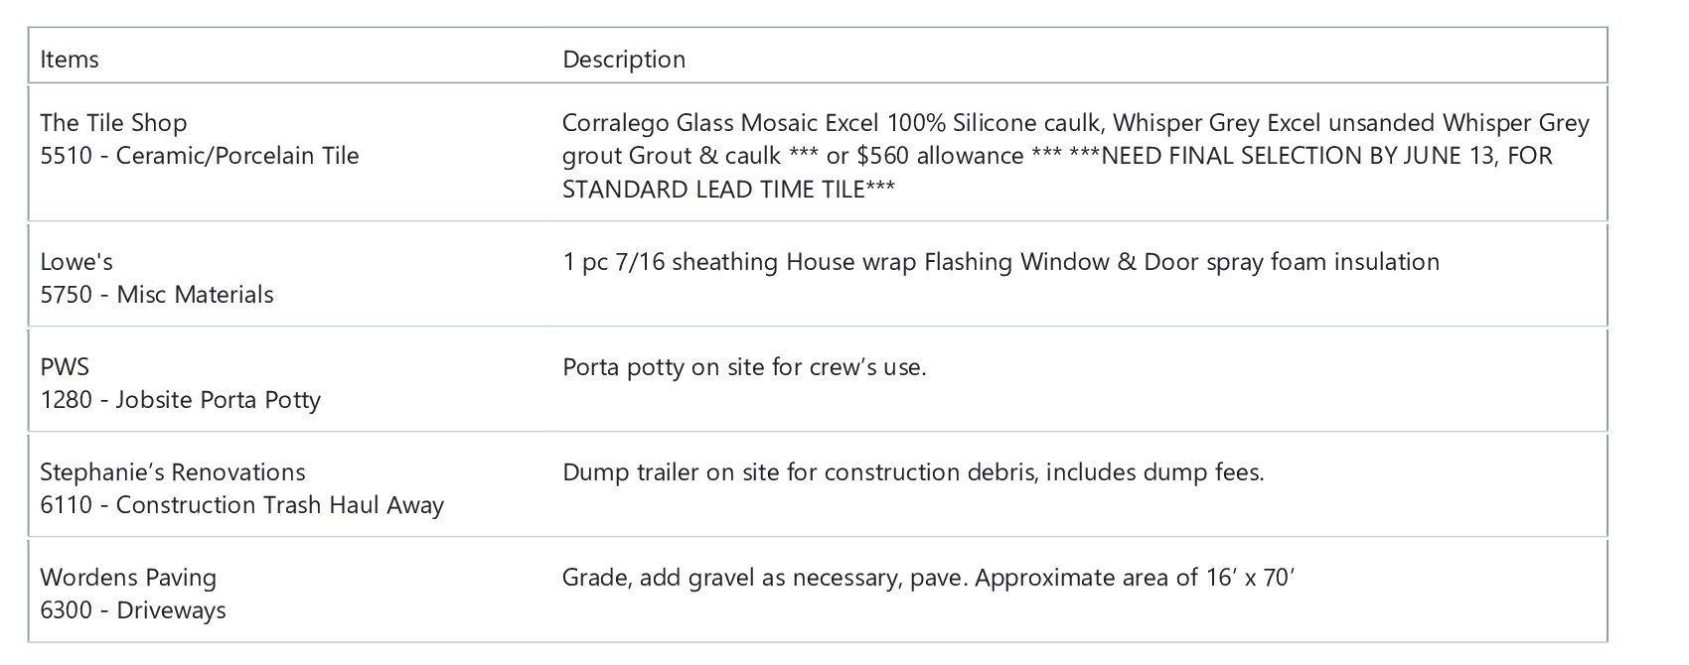
Task: Open the Corralego Glass Mosaic description text
Action: (1075, 156)
